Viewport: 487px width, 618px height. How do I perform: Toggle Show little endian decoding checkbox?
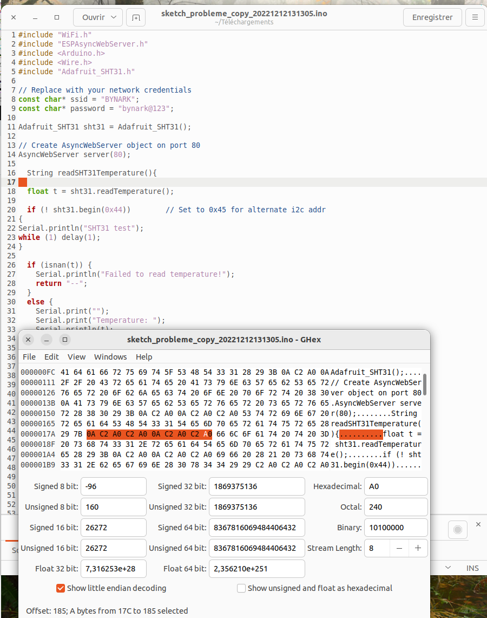pyautogui.click(x=60, y=588)
